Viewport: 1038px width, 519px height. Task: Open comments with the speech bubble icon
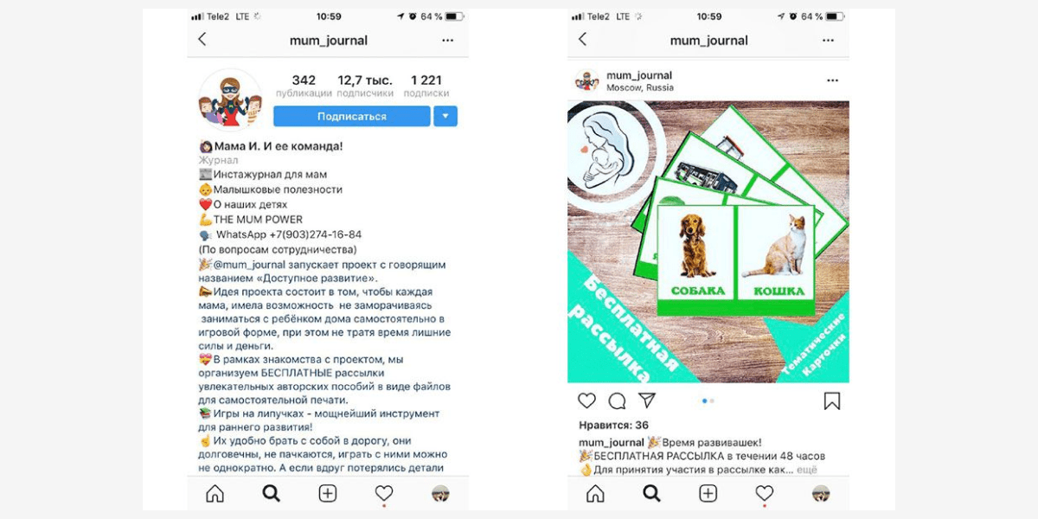click(x=617, y=400)
